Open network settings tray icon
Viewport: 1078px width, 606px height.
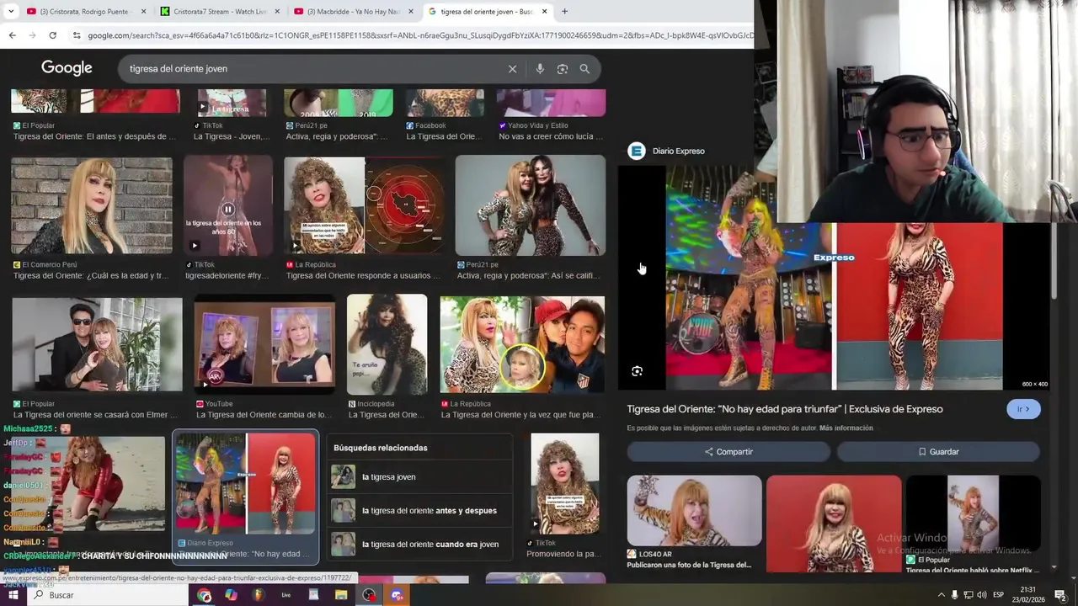click(968, 595)
